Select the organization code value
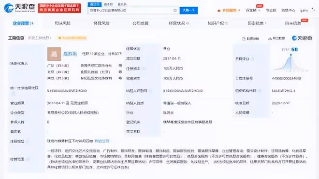The height and width of the screenshot is (179, 319). tap(283, 91)
